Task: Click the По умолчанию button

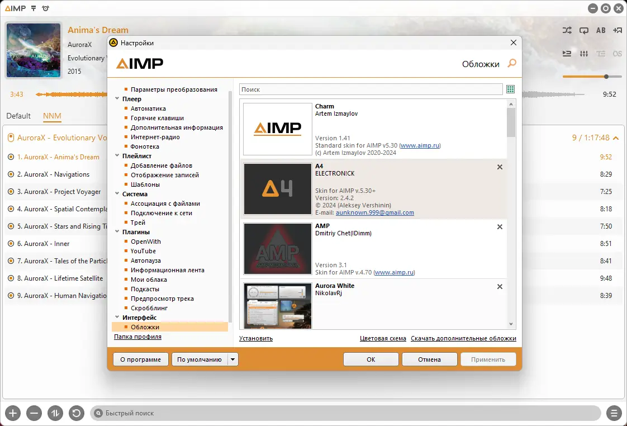Action: tap(199, 359)
